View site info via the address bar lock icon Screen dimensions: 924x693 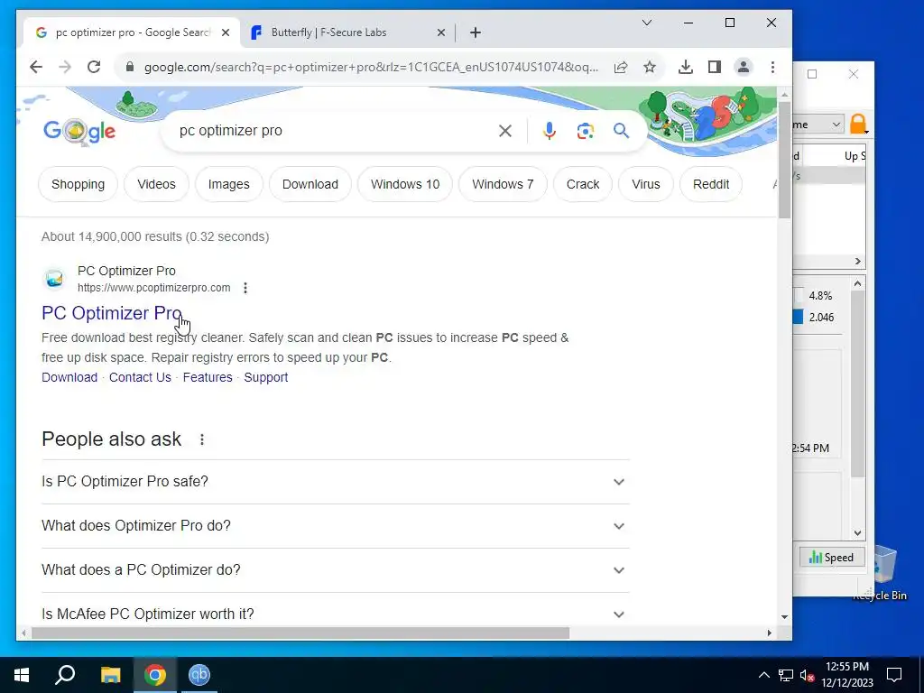coord(130,67)
